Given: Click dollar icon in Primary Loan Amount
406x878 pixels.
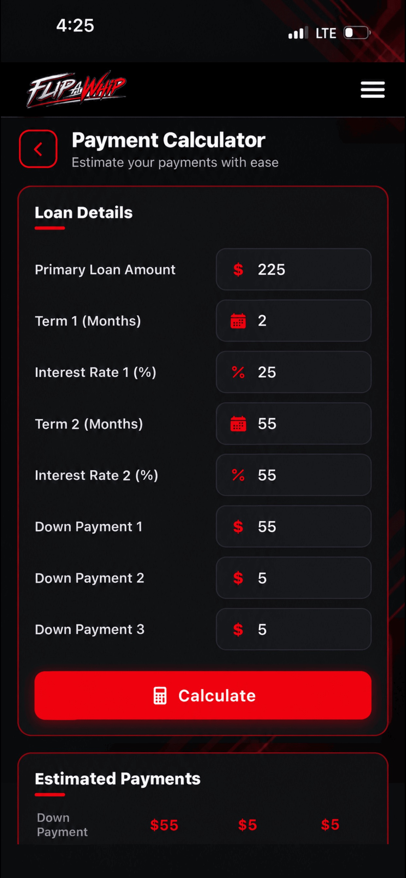Looking at the screenshot, I should coord(238,269).
